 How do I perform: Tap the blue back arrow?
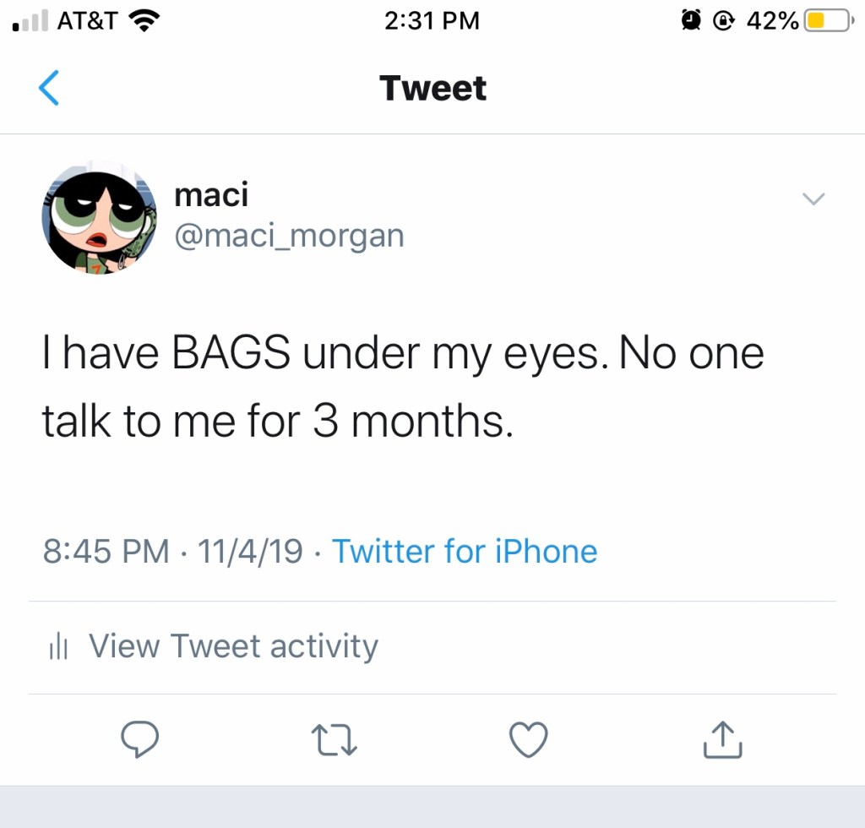49,89
